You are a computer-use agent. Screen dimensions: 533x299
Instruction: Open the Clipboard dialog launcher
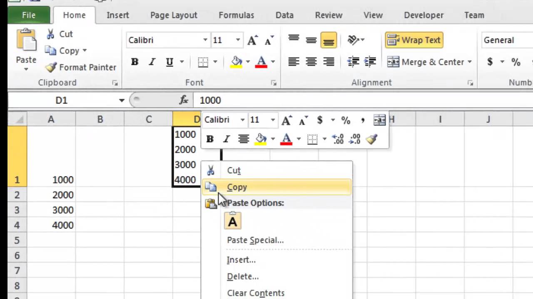[x=115, y=83]
